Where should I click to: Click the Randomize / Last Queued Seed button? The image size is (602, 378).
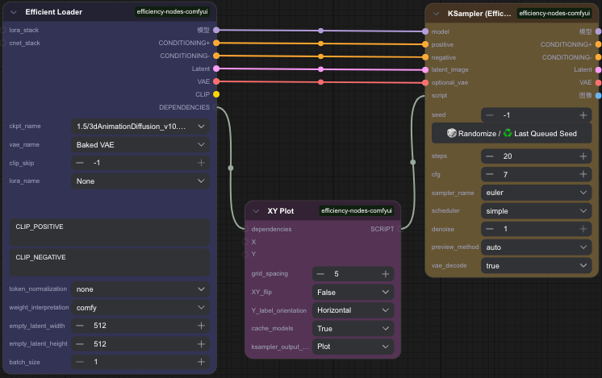512,133
